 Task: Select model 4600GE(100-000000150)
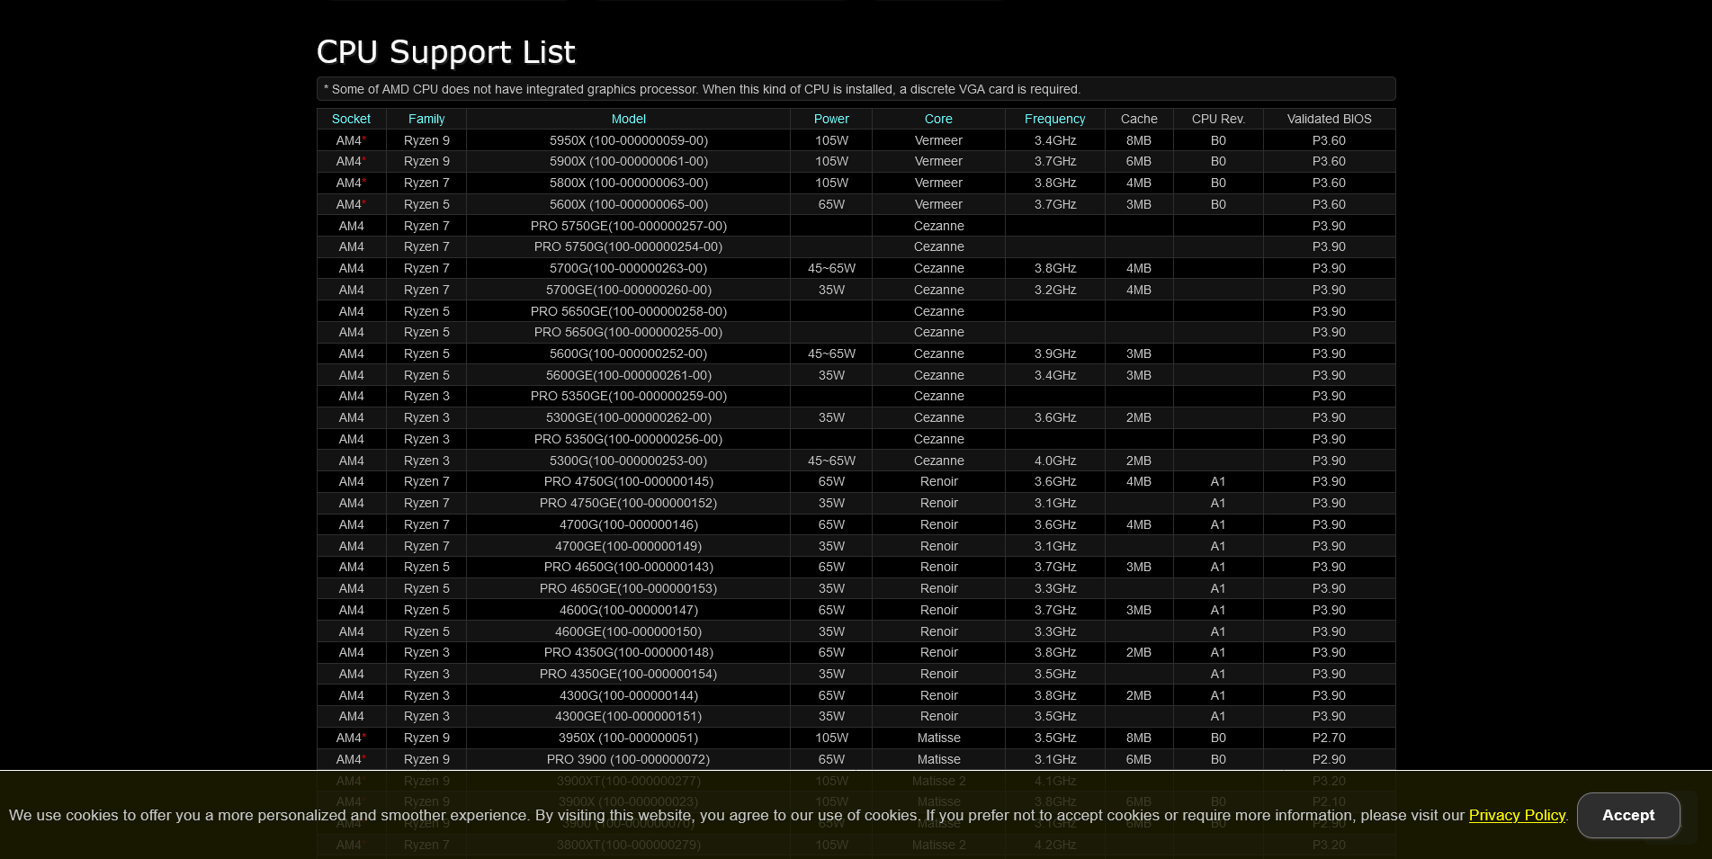pyautogui.click(x=629, y=631)
